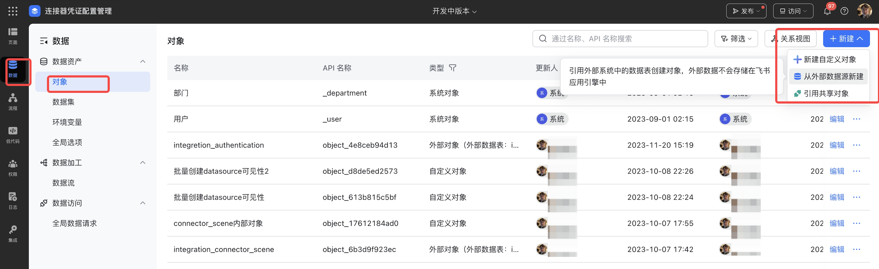The height and width of the screenshot is (269, 879).
Task: Click 编辑 for 批量创建datasource可见性2 row
Action: (x=837, y=171)
